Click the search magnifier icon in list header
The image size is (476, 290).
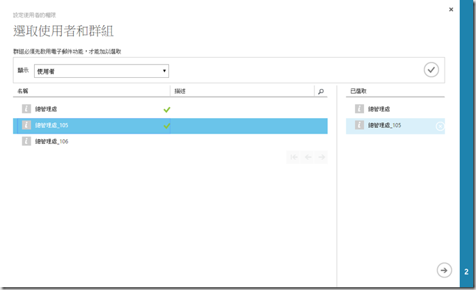[320, 91]
